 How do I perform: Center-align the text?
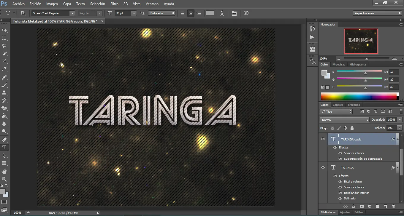tap(191, 13)
